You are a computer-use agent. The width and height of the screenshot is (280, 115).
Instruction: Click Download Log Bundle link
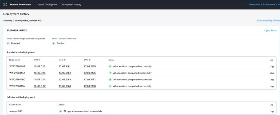point(269,21)
